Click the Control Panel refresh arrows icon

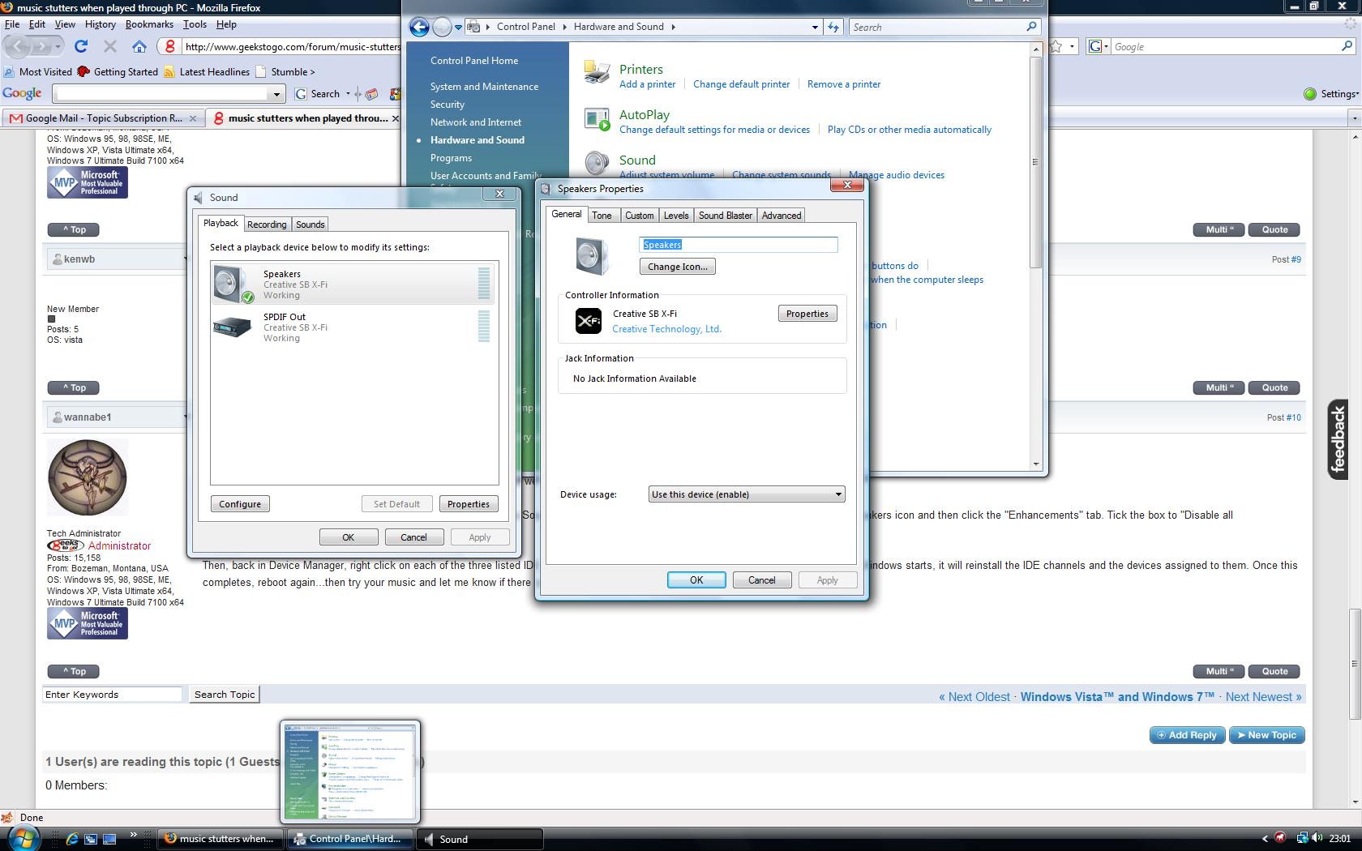click(x=833, y=27)
